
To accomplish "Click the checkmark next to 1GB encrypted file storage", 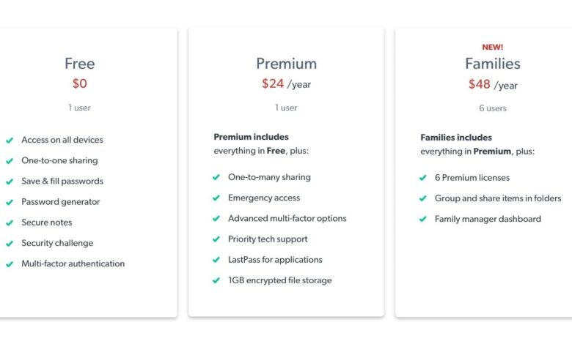I will click(x=216, y=280).
